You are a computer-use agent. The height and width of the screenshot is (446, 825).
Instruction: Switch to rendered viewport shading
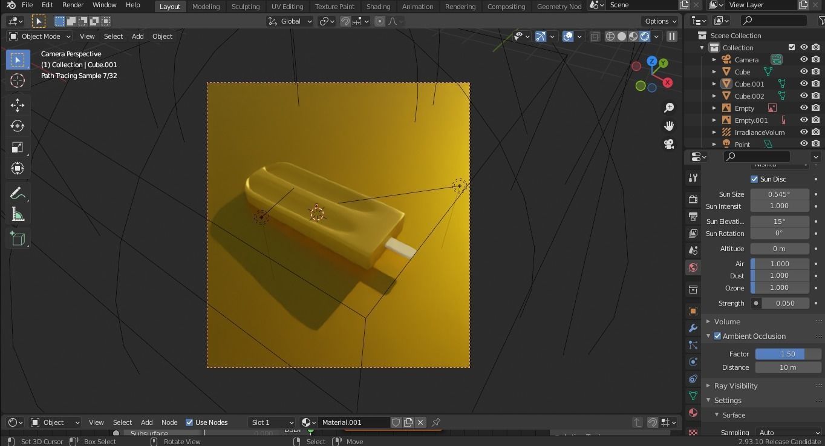coord(645,36)
